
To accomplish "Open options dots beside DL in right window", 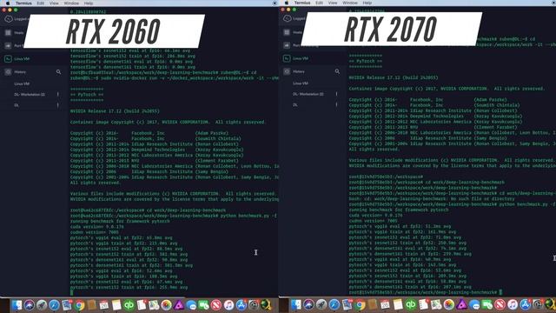I will point(336,104).
